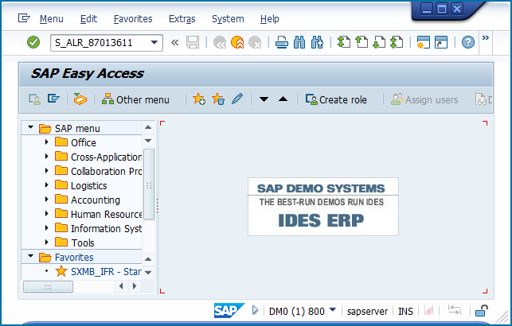Select the Logistics folder in tree
Screen dimensions: 512x326
tap(88, 185)
